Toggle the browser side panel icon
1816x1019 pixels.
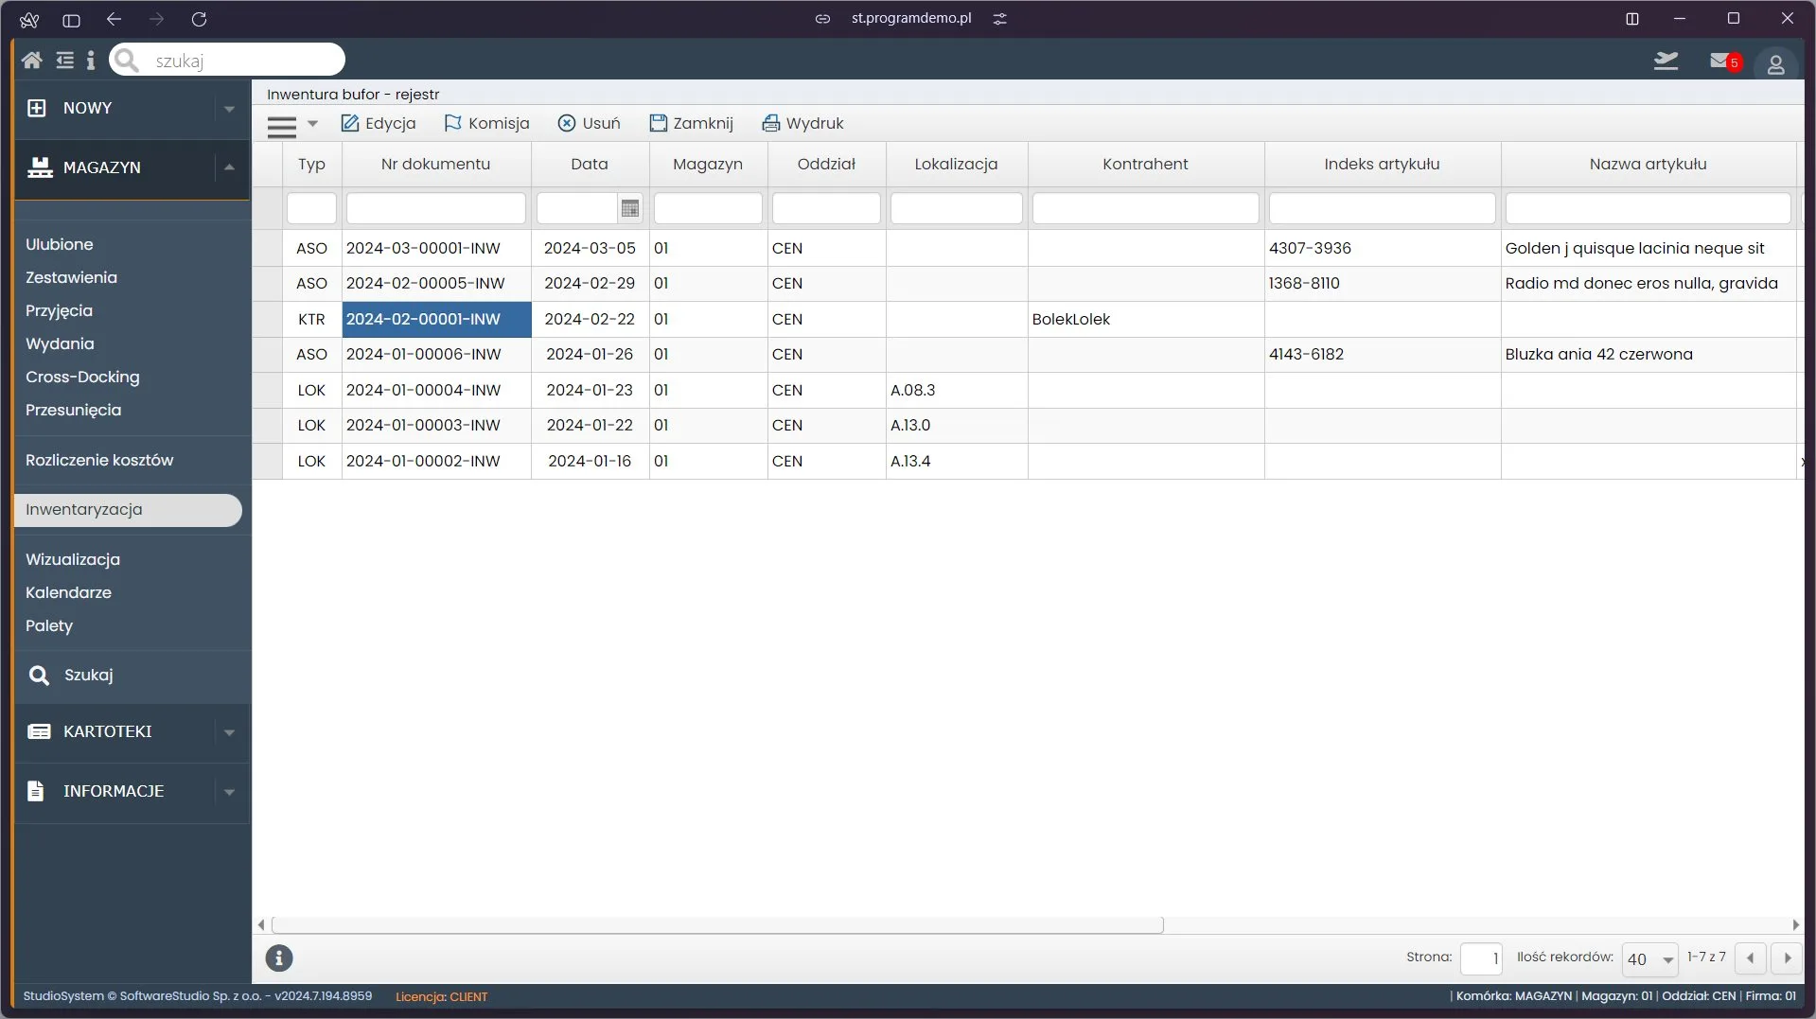tap(71, 19)
